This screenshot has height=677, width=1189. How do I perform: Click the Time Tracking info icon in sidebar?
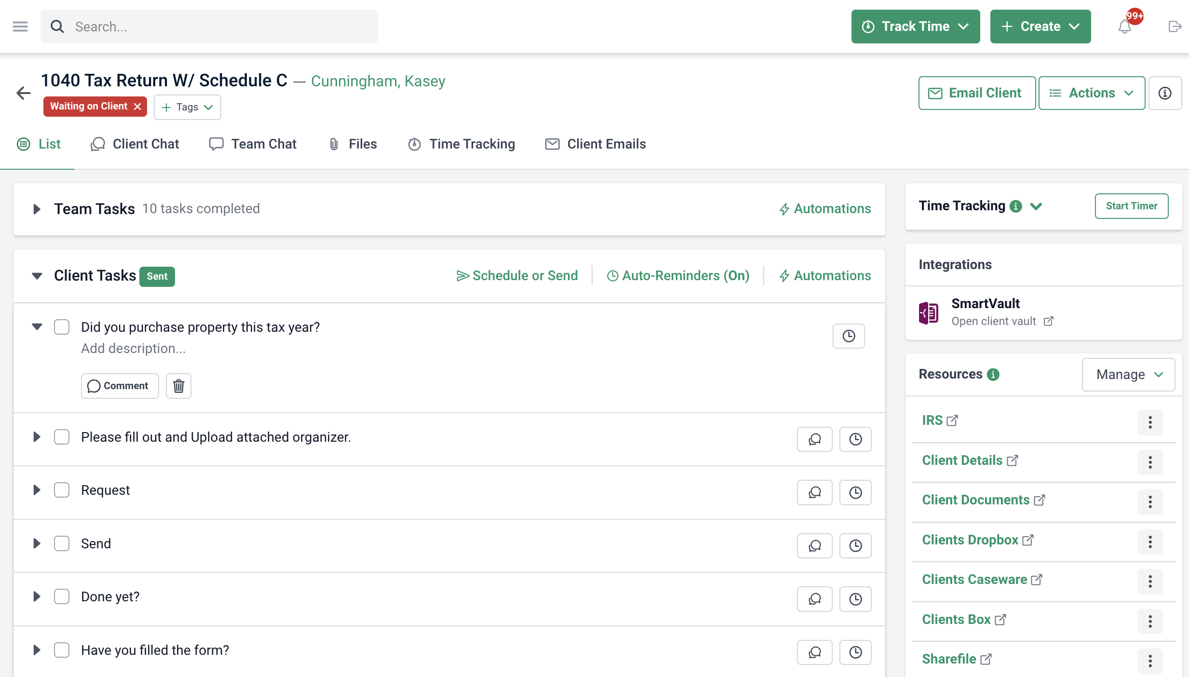click(x=1016, y=206)
